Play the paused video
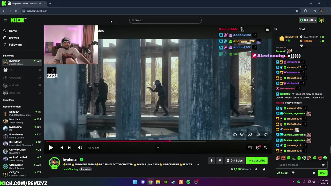 51,148
